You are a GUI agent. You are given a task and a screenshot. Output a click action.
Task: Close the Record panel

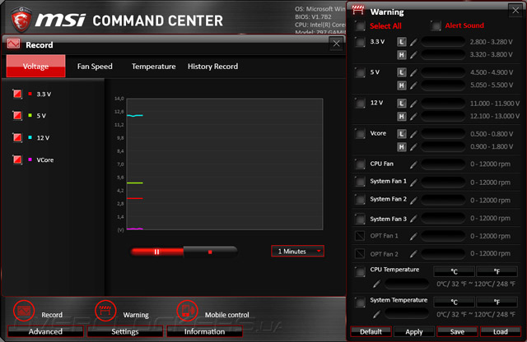[337, 44]
